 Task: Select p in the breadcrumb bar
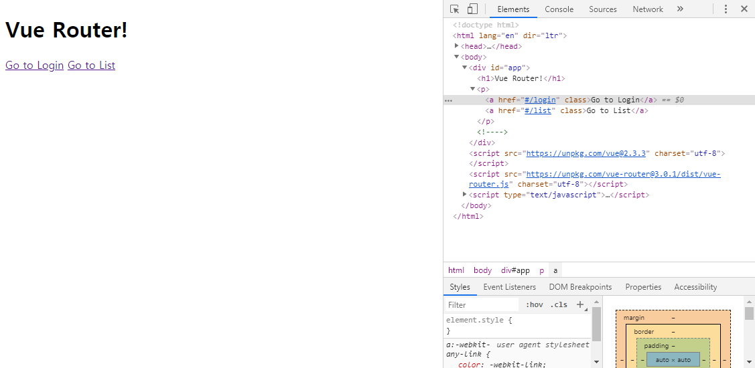[x=542, y=270]
